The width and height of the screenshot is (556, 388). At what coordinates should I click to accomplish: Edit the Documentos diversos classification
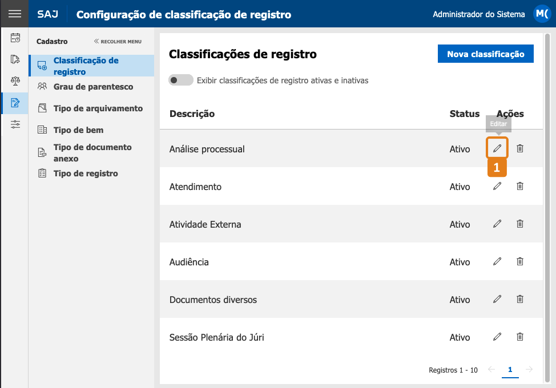pos(497,299)
